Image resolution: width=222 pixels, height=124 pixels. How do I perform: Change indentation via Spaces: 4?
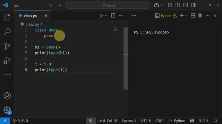click(x=129, y=121)
